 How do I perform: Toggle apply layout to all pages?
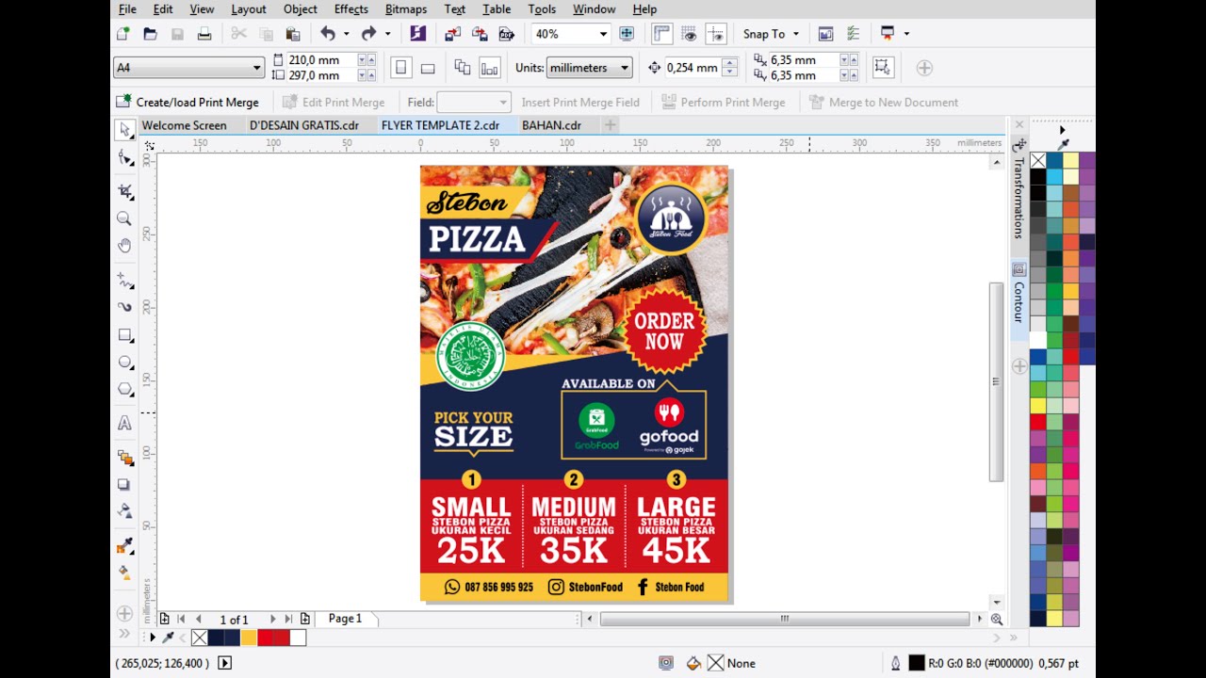click(x=462, y=68)
